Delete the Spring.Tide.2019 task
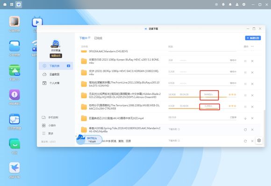 coord(252,129)
